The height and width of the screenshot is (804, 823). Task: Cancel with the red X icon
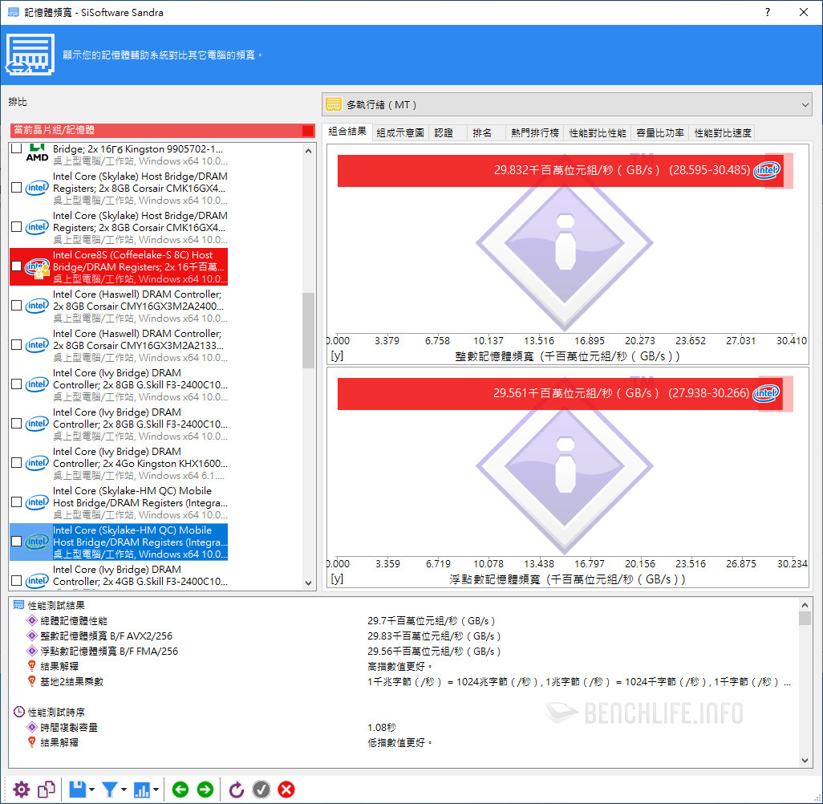pos(286,790)
